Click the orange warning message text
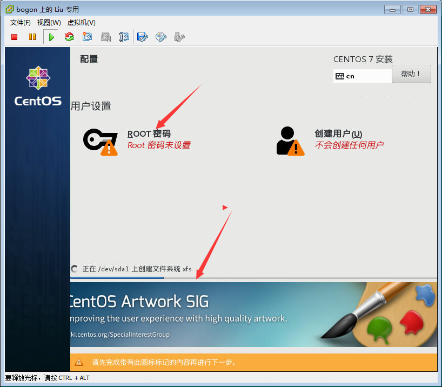The height and width of the screenshot is (387, 442). point(164,362)
